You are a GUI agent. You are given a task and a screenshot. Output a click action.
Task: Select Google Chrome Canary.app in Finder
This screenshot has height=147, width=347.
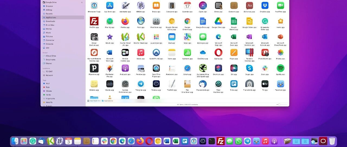pyautogui.click(x=172, y=21)
